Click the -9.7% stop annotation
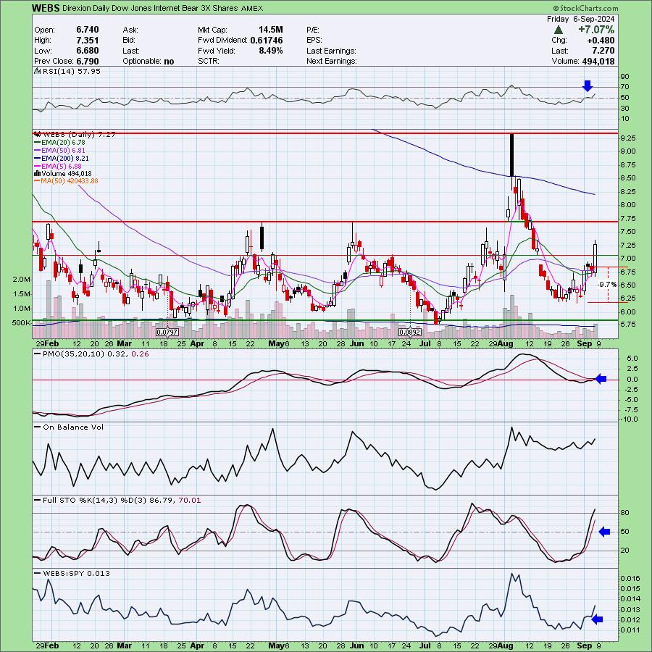 (607, 285)
